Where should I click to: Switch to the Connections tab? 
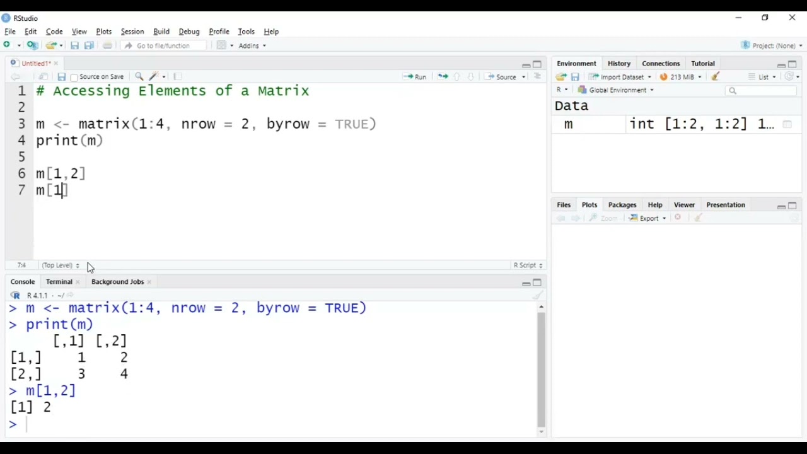(x=661, y=64)
